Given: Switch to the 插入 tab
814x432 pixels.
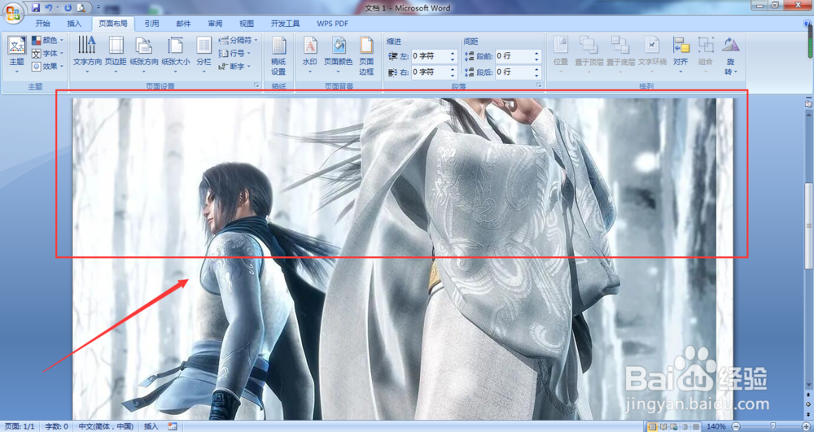Looking at the screenshot, I should click(x=74, y=24).
